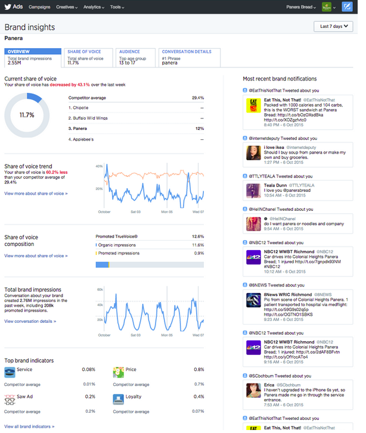Click the Loyalty brand indicator icon
The image size is (366, 433).
[118, 399]
